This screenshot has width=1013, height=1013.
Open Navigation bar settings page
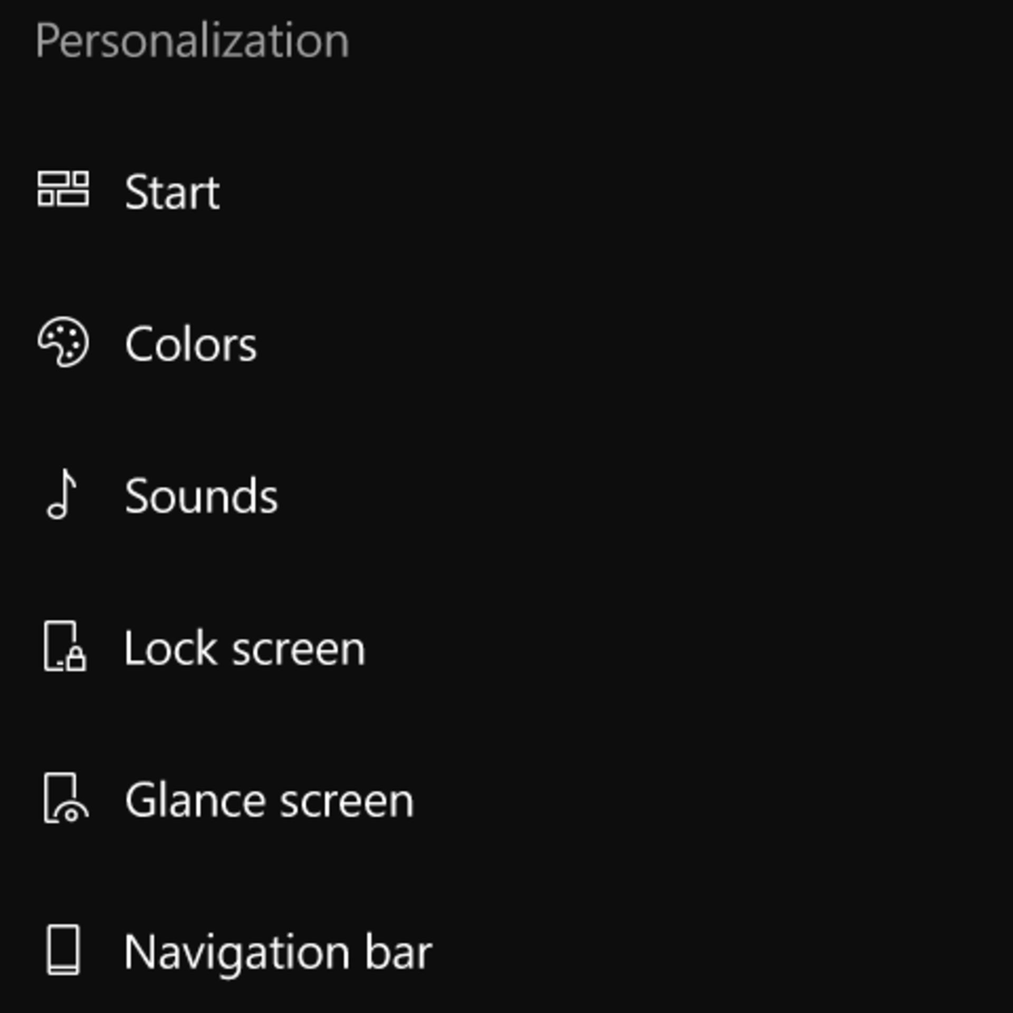point(278,952)
